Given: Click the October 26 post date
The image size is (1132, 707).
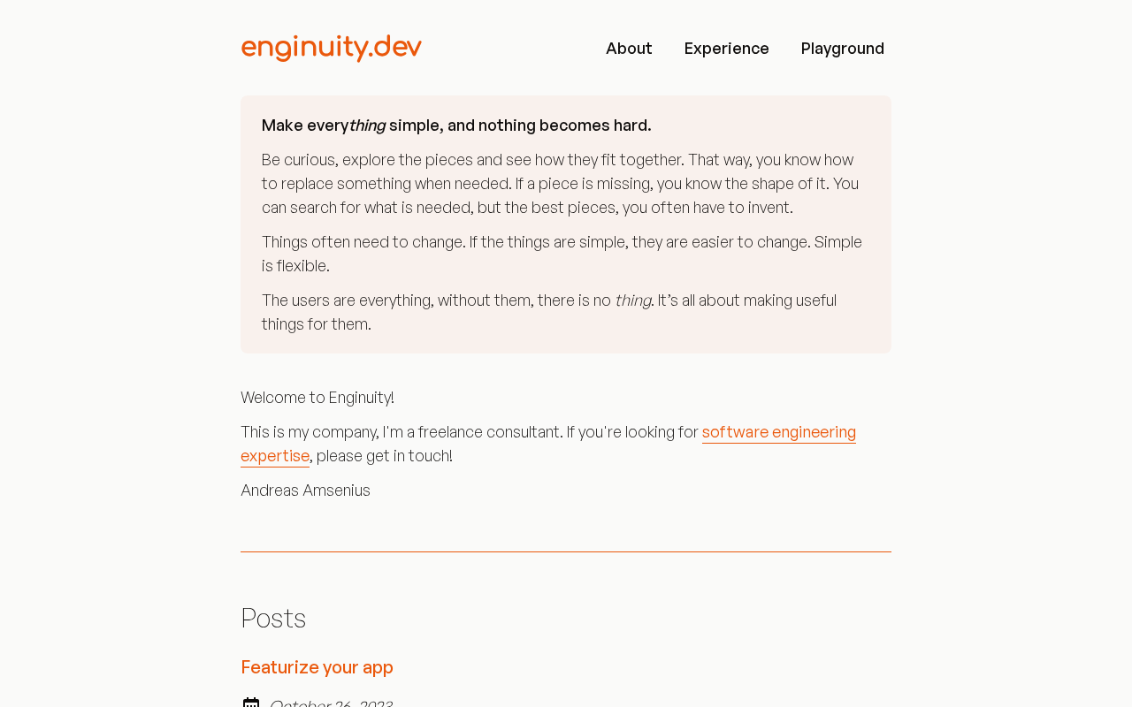Looking at the screenshot, I should coord(331,703).
